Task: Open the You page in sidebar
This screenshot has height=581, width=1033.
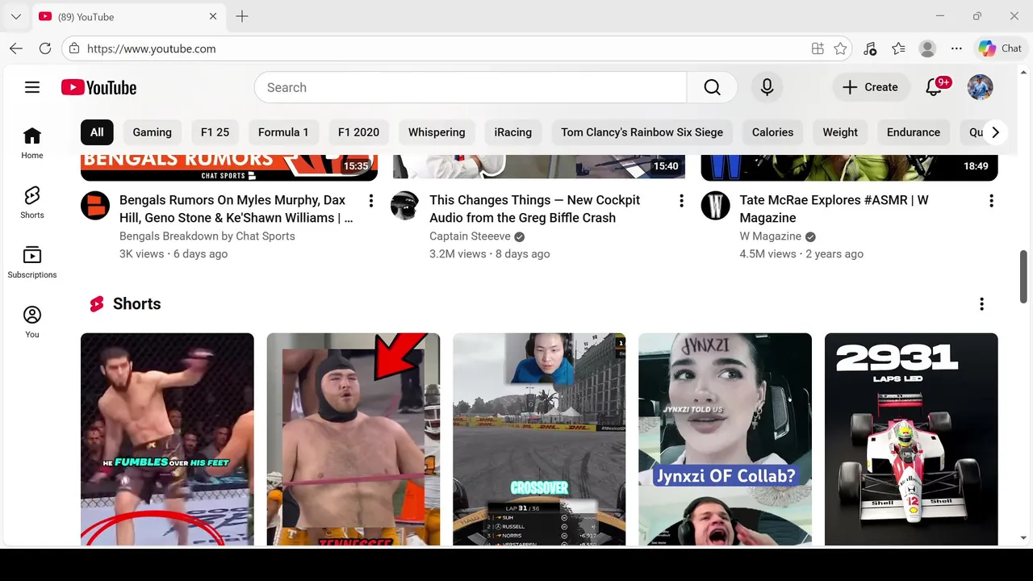Action: 32,322
